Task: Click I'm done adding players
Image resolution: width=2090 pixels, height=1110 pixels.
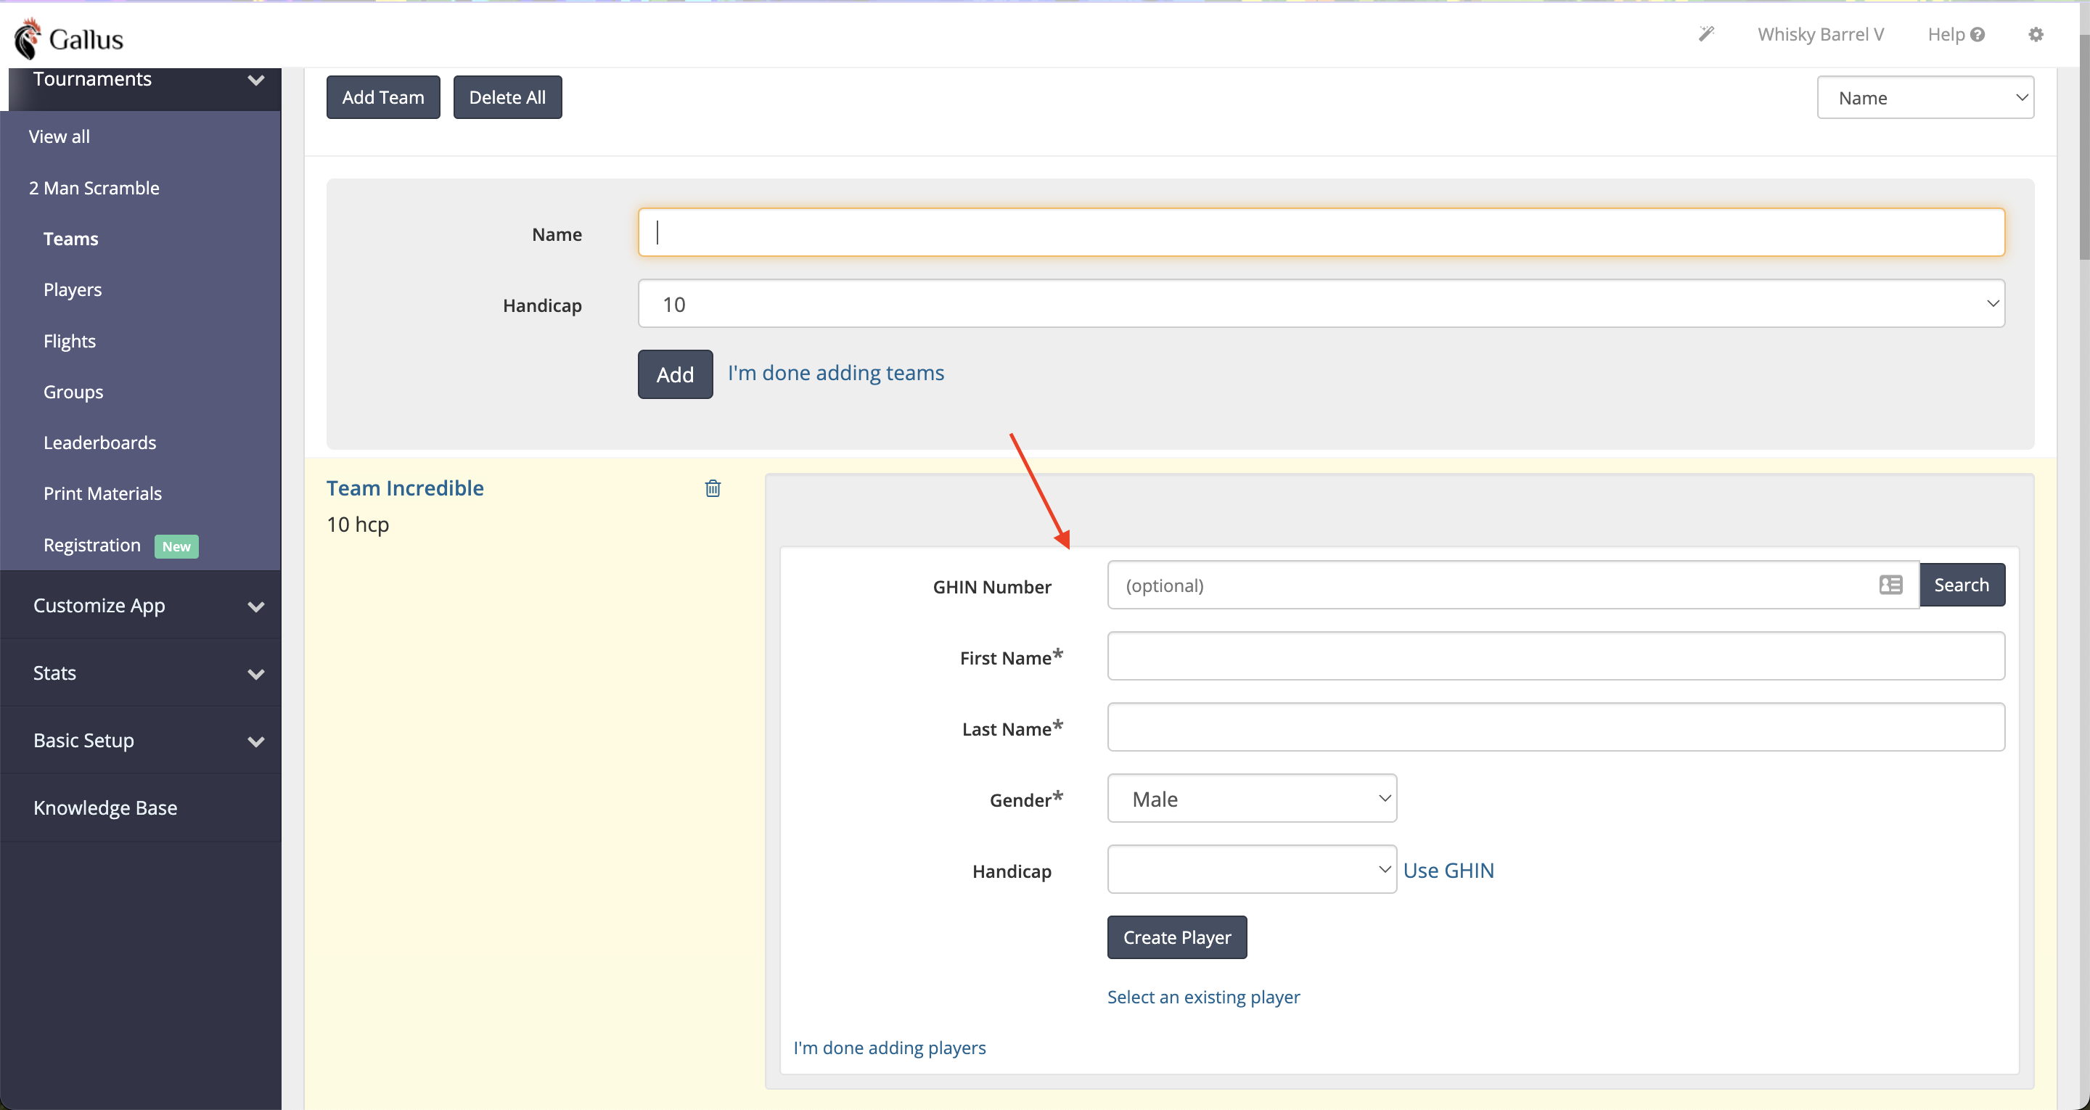Action: click(x=889, y=1048)
